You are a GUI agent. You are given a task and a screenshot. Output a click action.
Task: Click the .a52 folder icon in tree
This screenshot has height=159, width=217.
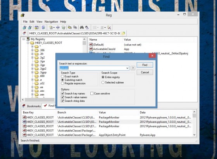36,83
